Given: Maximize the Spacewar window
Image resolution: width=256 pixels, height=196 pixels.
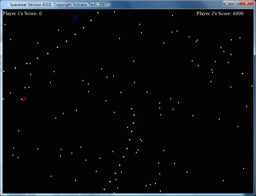Looking at the screenshot, I should [x=235, y=3].
